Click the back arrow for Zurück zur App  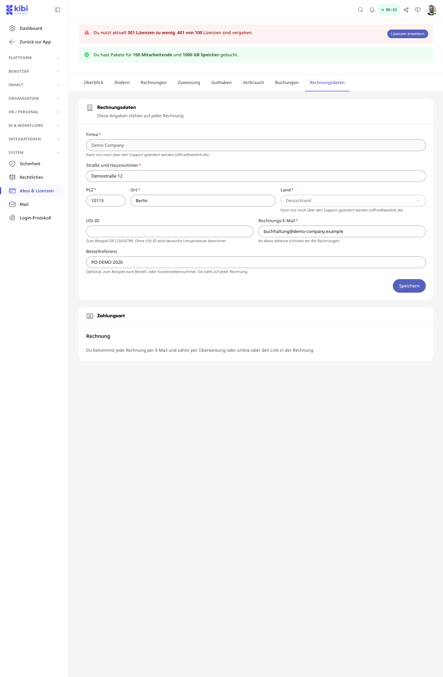[12, 42]
